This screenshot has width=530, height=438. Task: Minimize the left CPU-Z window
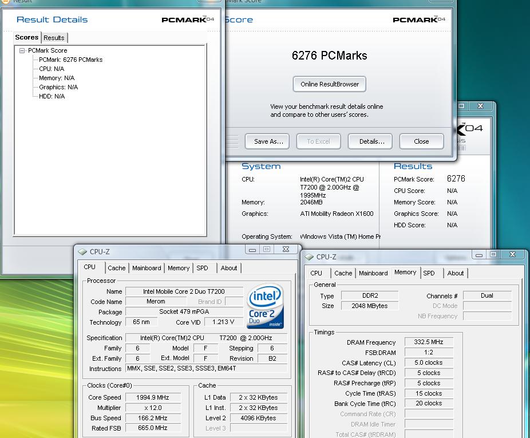pos(252,250)
